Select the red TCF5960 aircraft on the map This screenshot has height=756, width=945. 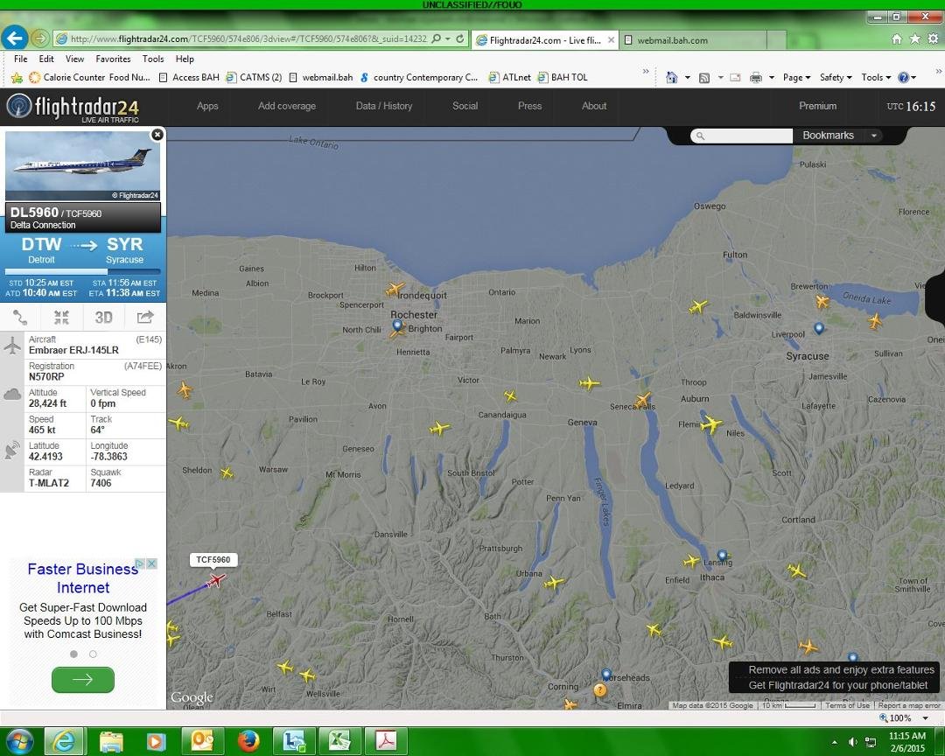point(216,580)
